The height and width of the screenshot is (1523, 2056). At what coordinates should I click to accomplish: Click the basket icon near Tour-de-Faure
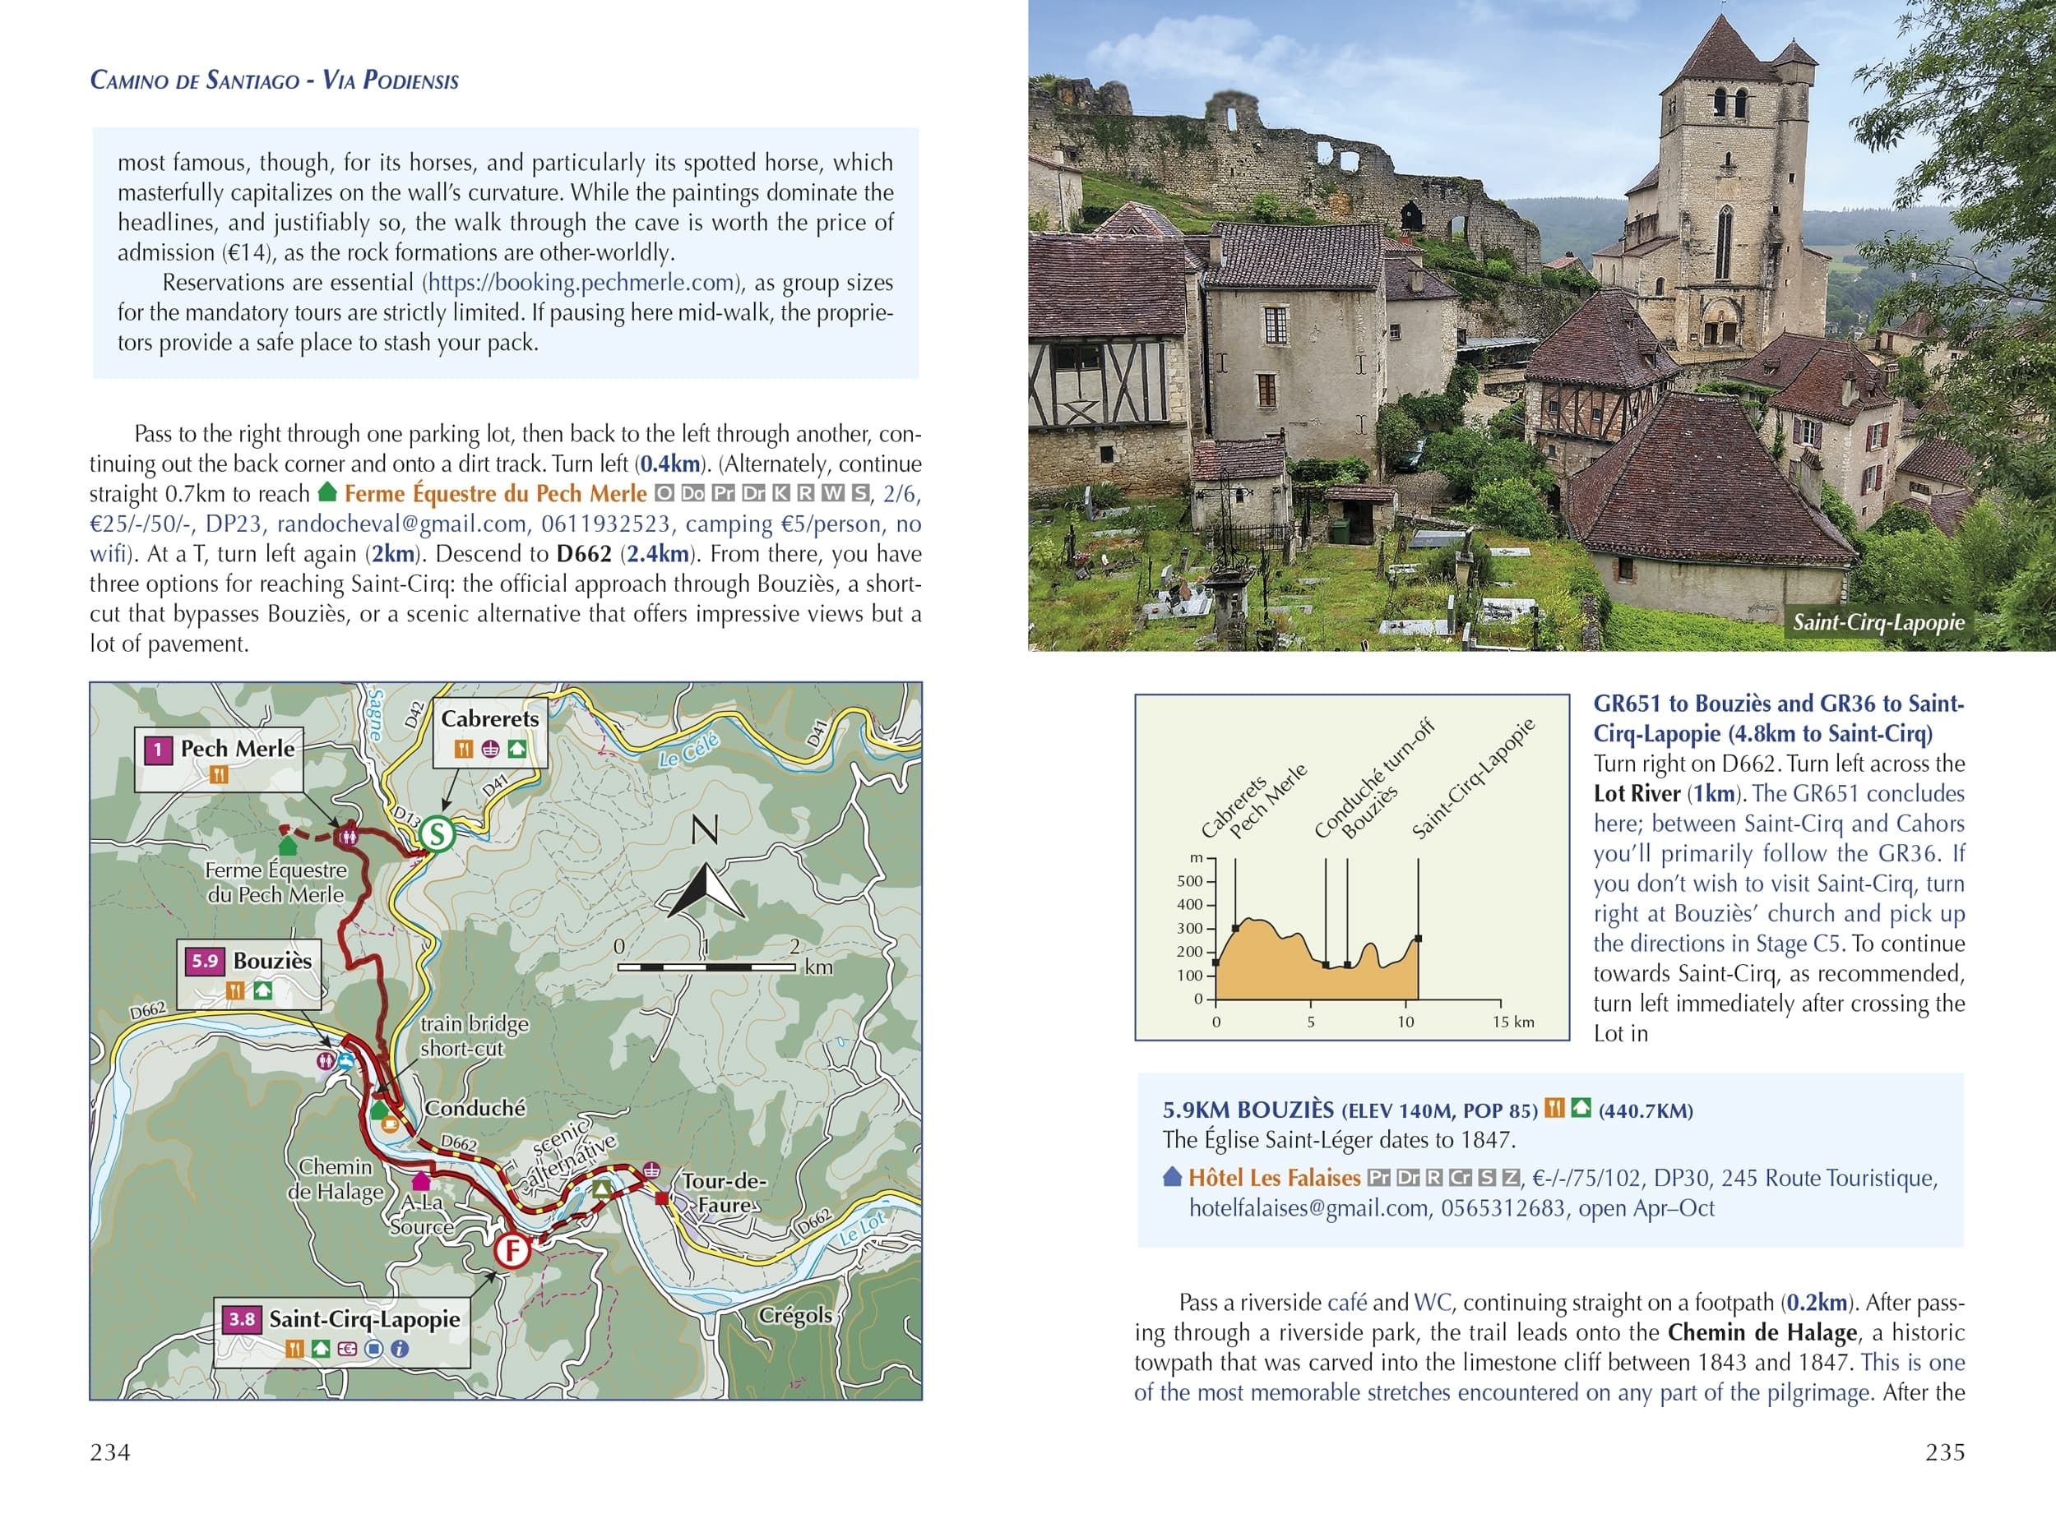pos(651,1170)
